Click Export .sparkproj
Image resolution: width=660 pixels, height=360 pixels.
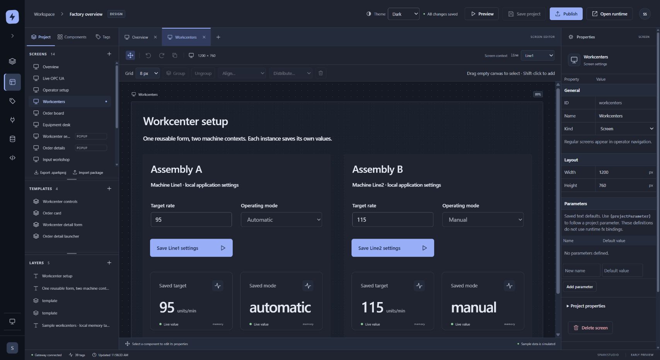[50, 173]
